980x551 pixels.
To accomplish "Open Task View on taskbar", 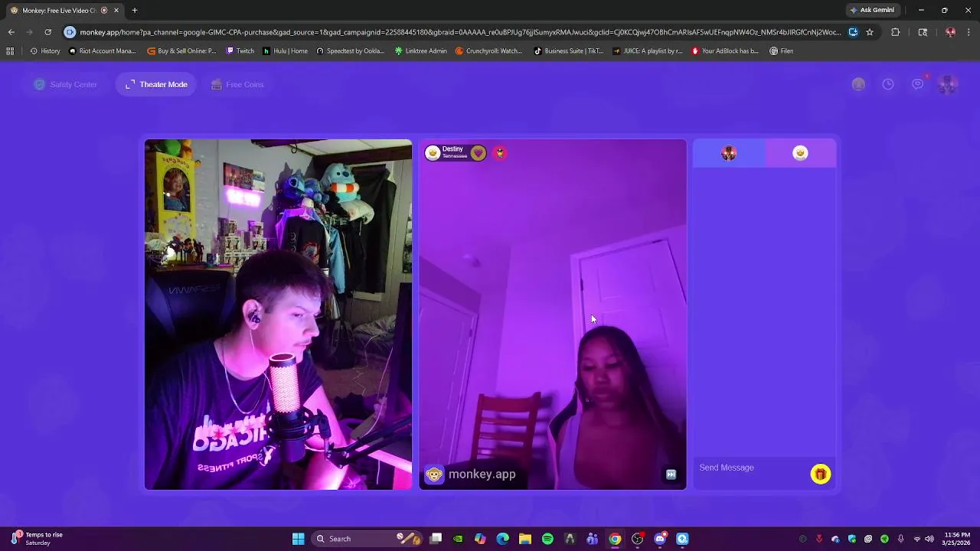I will coord(436,539).
